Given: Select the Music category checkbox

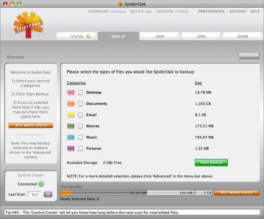Looking at the screenshot, I should pyautogui.click(x=80, y=137).
